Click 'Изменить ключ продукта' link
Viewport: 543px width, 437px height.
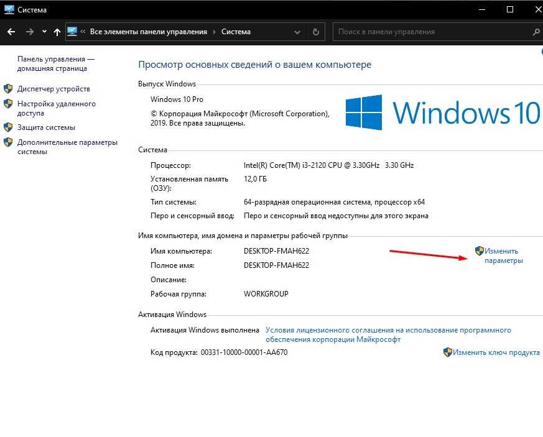point(496,352)
